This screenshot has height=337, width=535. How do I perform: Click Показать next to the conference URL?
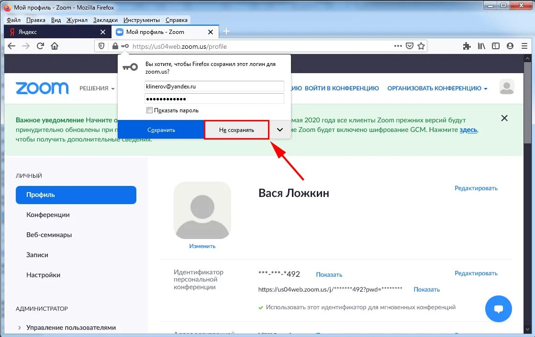click(426, 289)
